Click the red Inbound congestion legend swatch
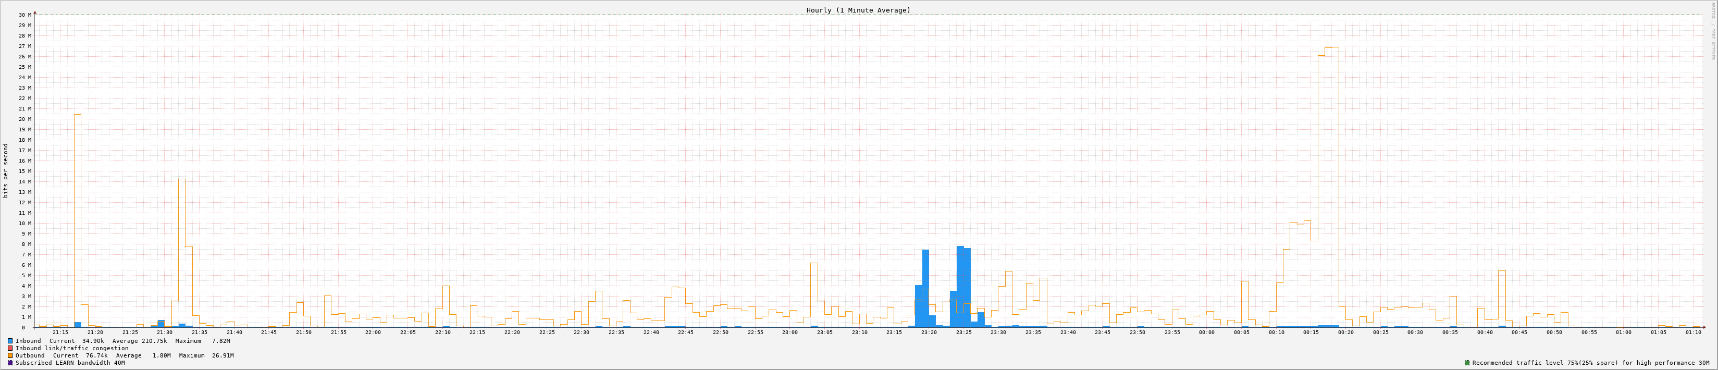Image resolution: width=1718 pixels, height=370 pixels. 10,348
